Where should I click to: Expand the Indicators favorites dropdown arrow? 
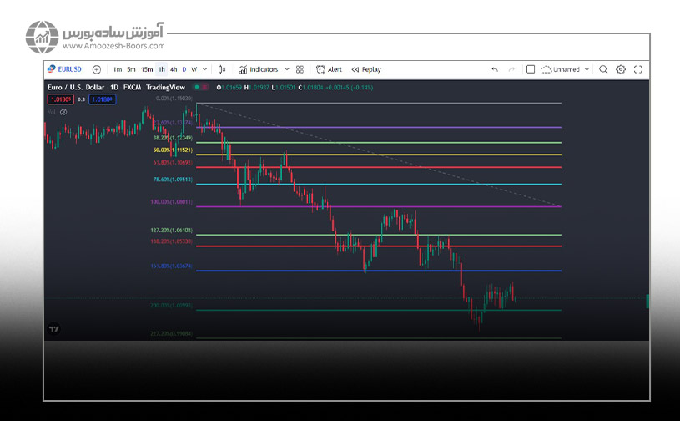tap(287, 69)
